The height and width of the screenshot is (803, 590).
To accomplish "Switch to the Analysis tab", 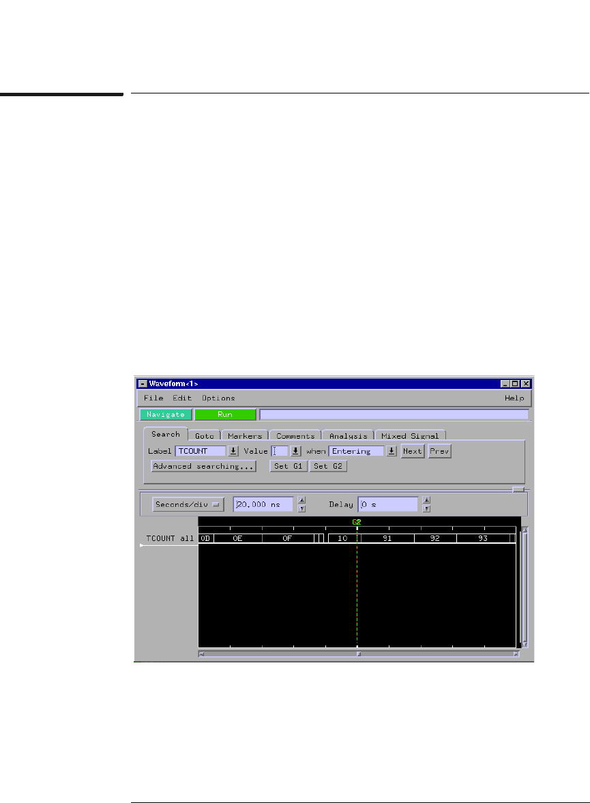I will [349, 436].
